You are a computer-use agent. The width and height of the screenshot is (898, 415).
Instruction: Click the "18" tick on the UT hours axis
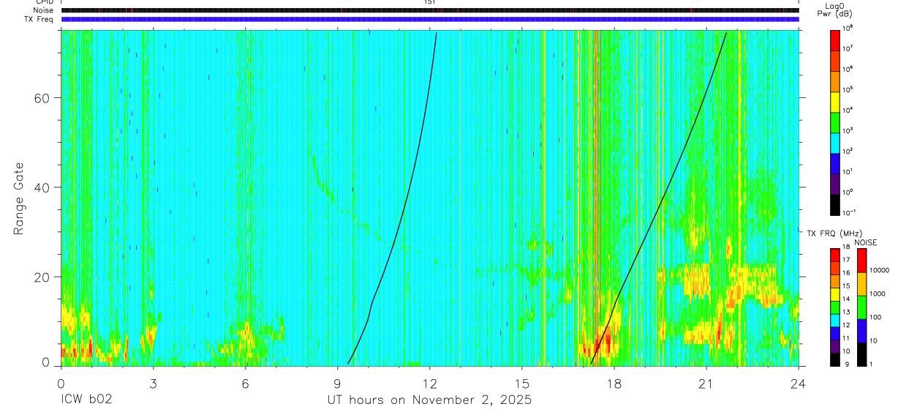pyautogui.click(x=614, y=383)
